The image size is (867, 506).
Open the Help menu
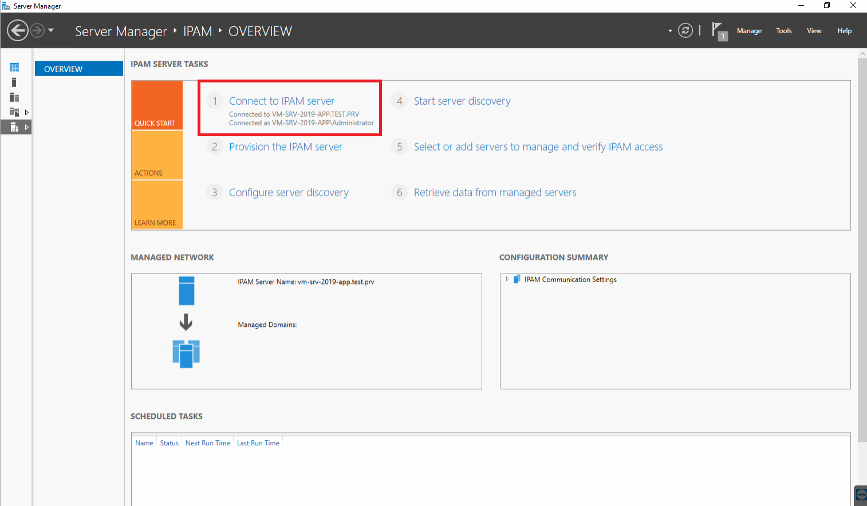pyautogui.click(x=845, y=31)
